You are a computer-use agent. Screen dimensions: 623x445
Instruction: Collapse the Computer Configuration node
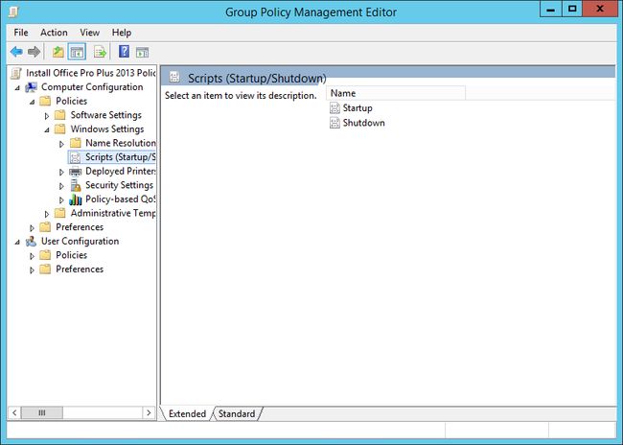tap(17, 88)
